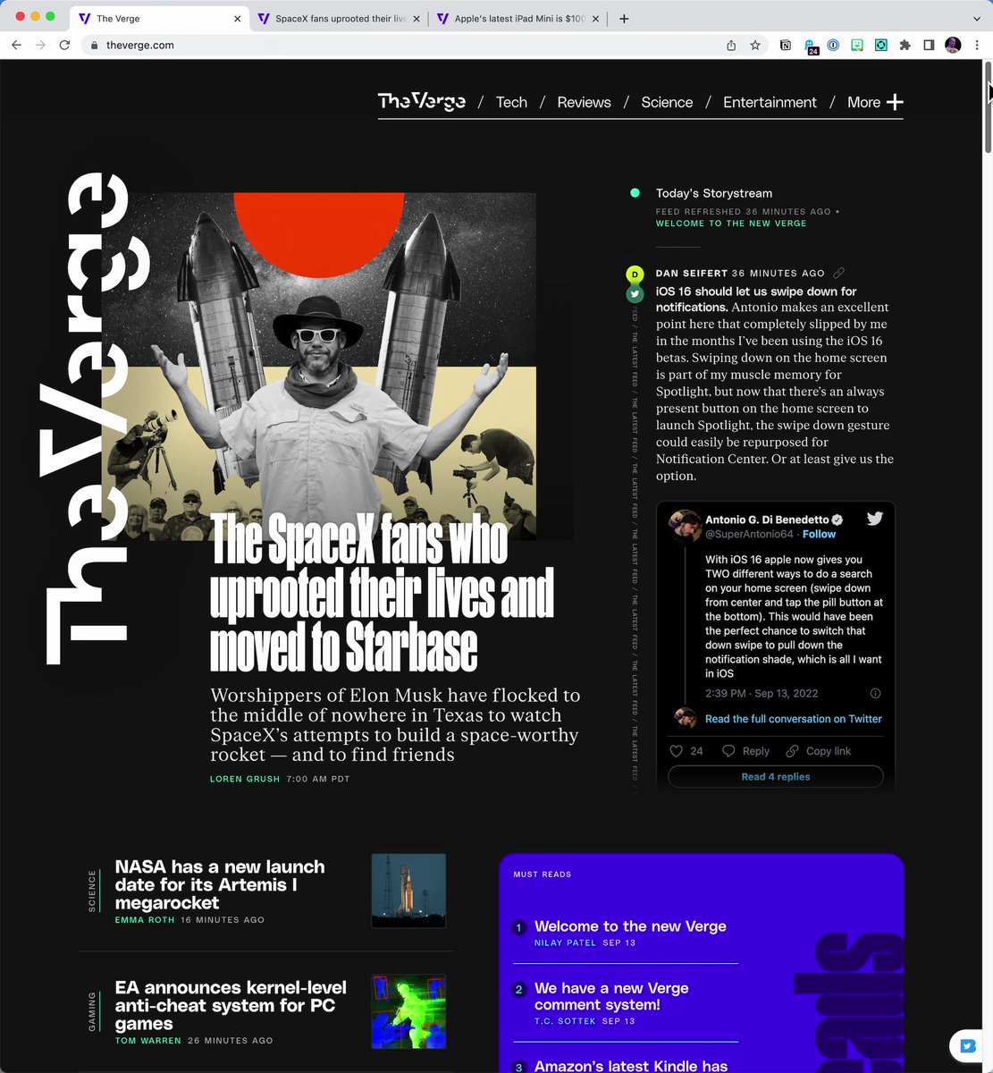Like the tweet with the heart icon

pos(677,751)
